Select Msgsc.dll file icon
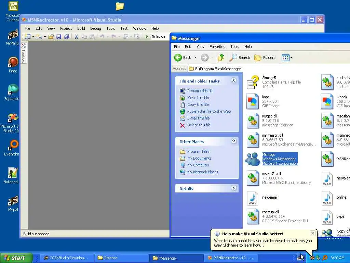Screen dimensions: 350x263 pos(253,121)
